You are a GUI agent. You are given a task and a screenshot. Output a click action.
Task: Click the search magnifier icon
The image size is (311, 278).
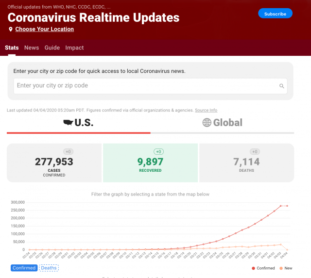point(281,86)
